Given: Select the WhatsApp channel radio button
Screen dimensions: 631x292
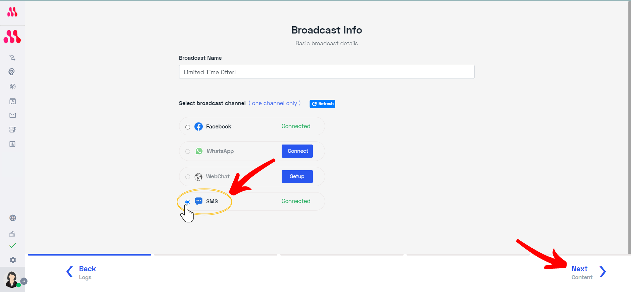Looking at the screenshot, I should coord(188,151).
